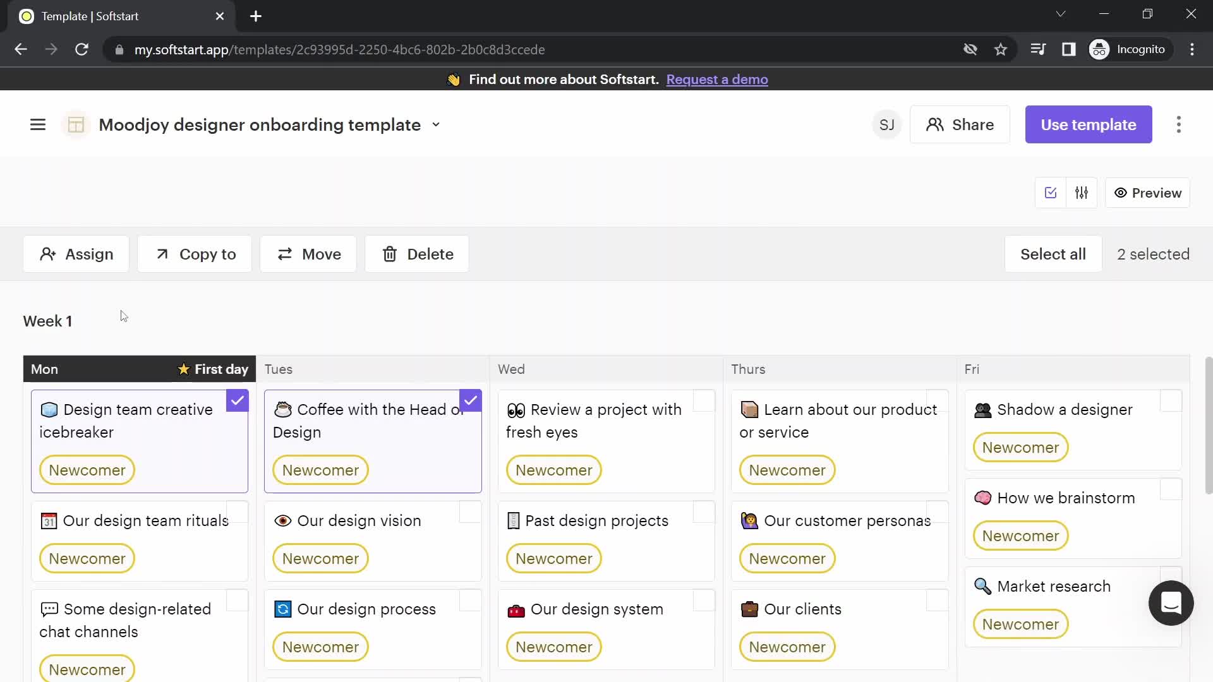Click the Newcomer tag on Shadow a designer
The width and height of the screenshot is (1213, 682).
pyautogui.click(x=1020, y=448)
